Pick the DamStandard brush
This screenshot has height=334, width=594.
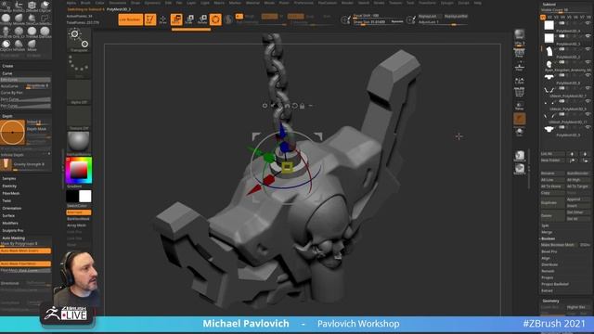pos(45,32)
